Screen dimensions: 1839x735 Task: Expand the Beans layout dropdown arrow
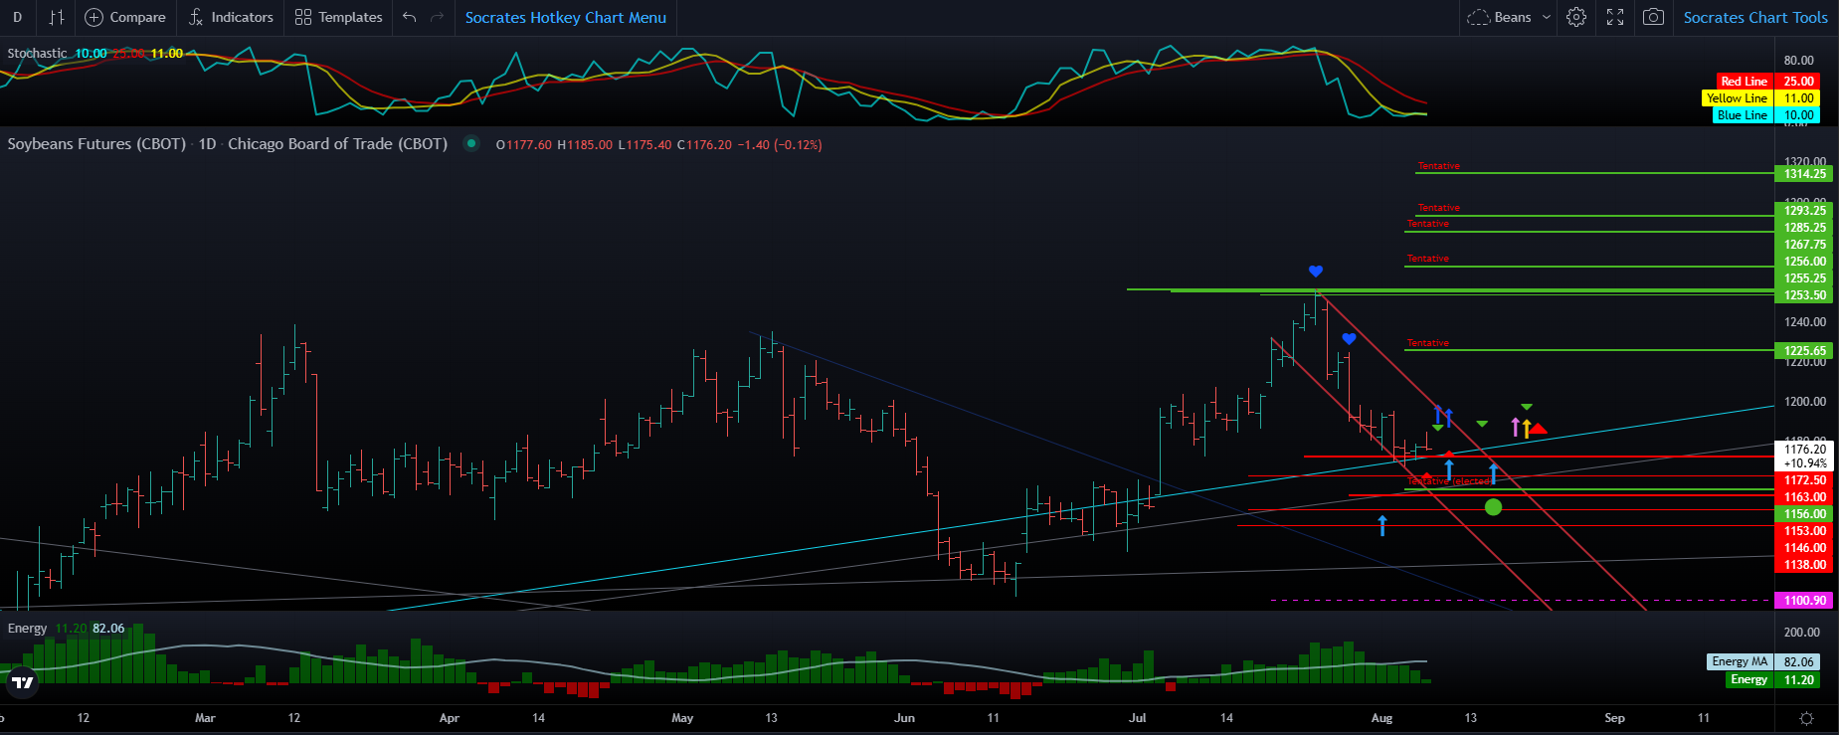pos(1547,17)
